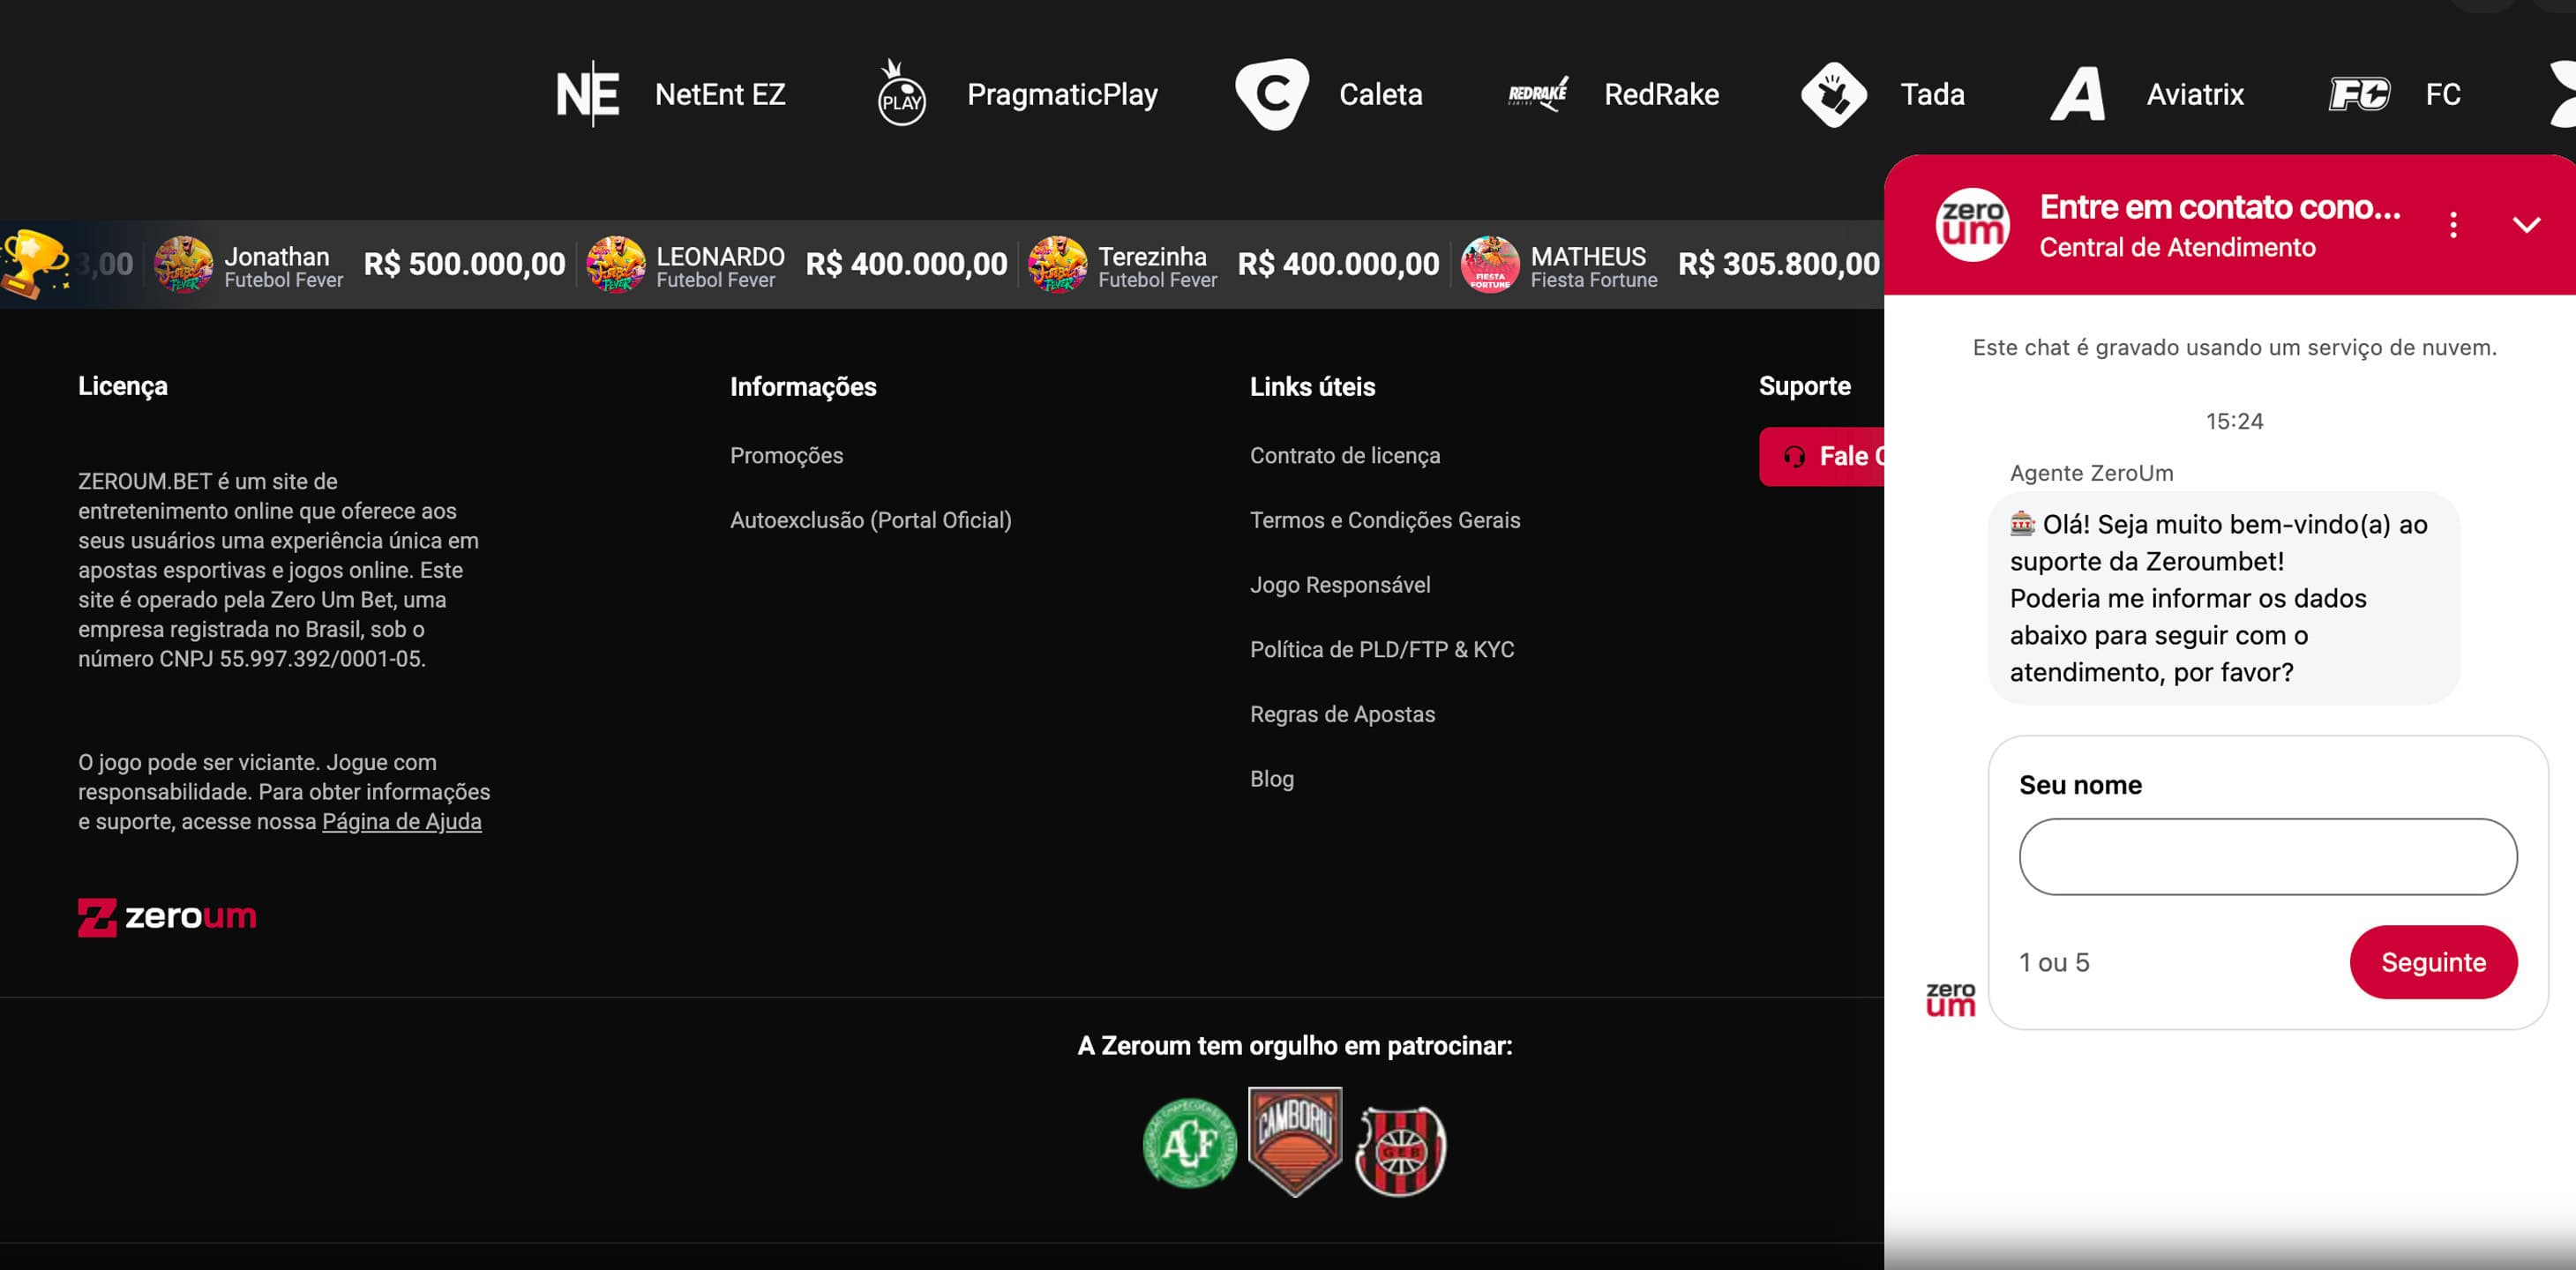The image size is (2576, 1270).
Task: Click the Agente ZeroUm sender name
Action: (x=2091, y=473)
